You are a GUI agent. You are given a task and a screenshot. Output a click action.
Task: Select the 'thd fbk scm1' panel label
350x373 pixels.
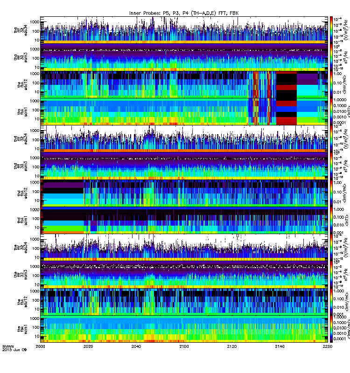pos(22,221)
